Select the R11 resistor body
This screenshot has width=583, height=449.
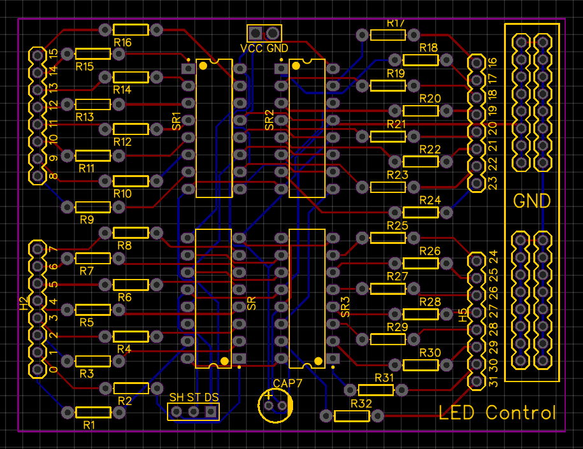coord(93,156)
